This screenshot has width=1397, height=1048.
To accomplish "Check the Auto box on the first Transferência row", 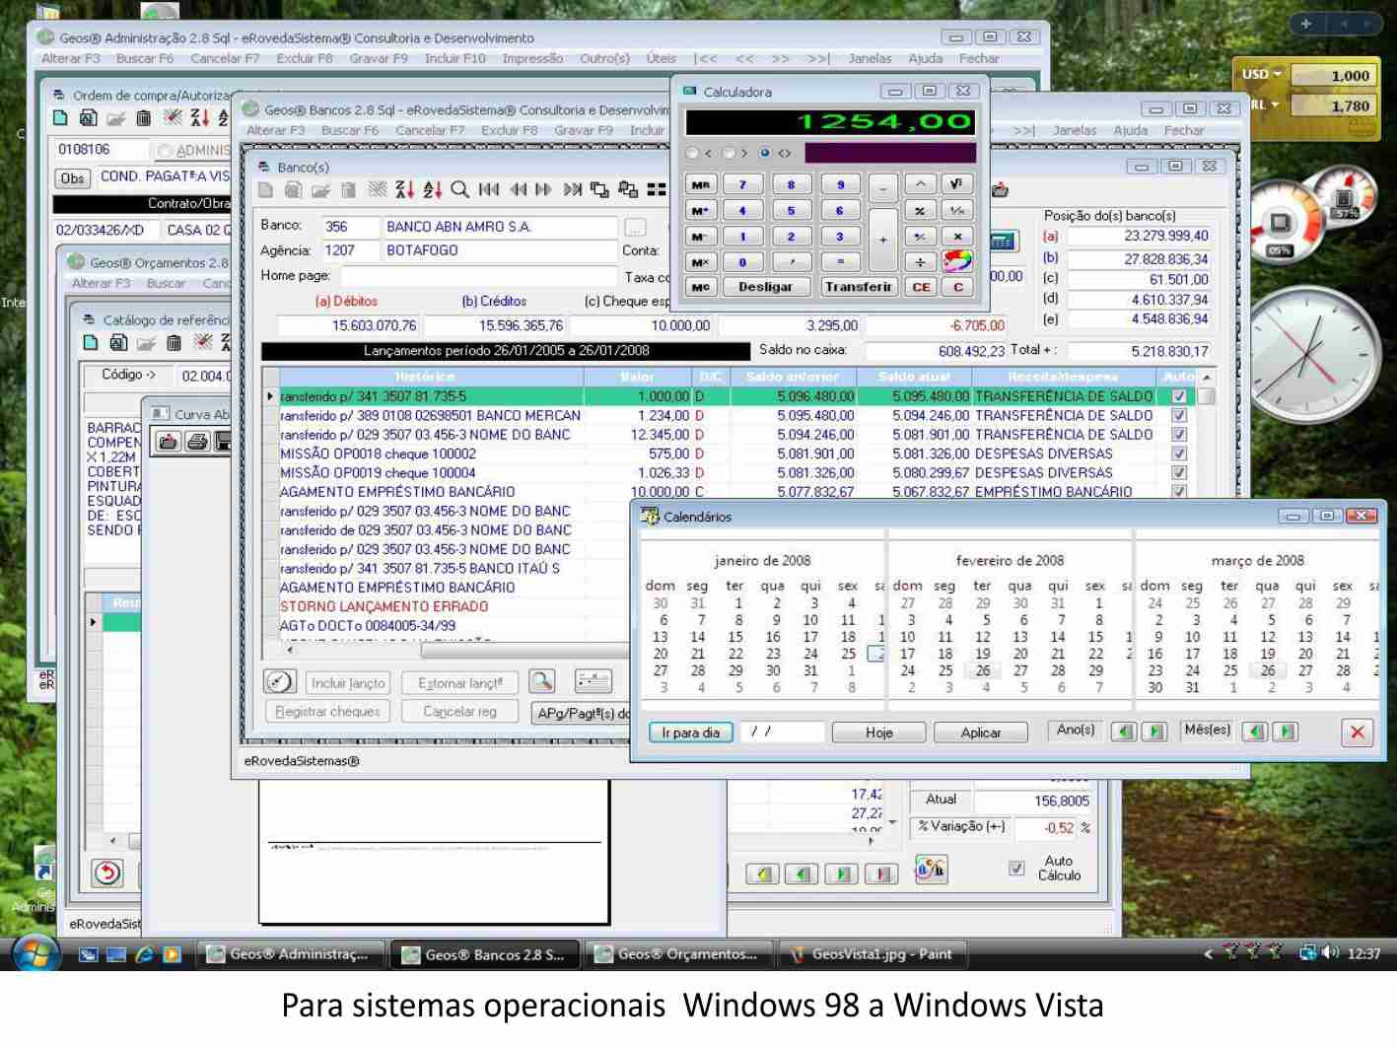I will [1178, 396].
